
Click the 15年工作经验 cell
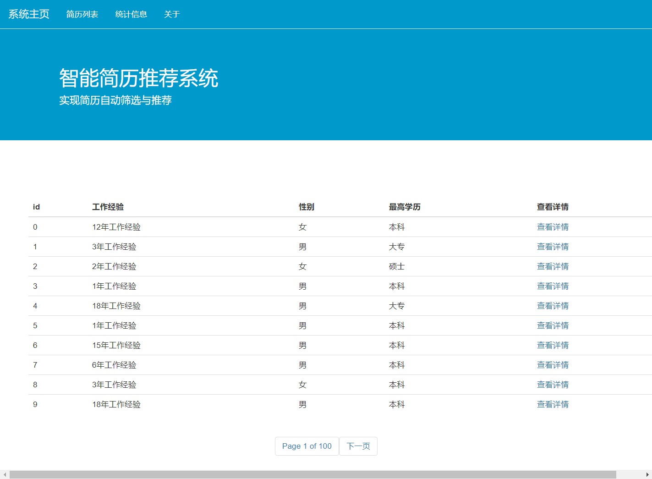click(x=116, y=345)
